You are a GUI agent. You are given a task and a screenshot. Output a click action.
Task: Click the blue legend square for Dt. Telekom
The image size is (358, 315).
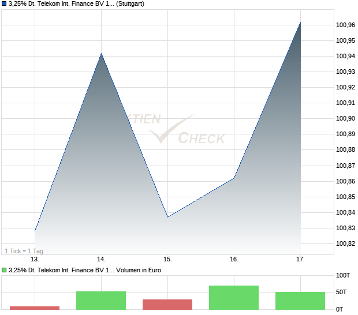click(x=4, y=3)
